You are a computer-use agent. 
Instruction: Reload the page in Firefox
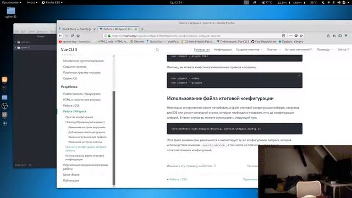click(x=72, y=36)
